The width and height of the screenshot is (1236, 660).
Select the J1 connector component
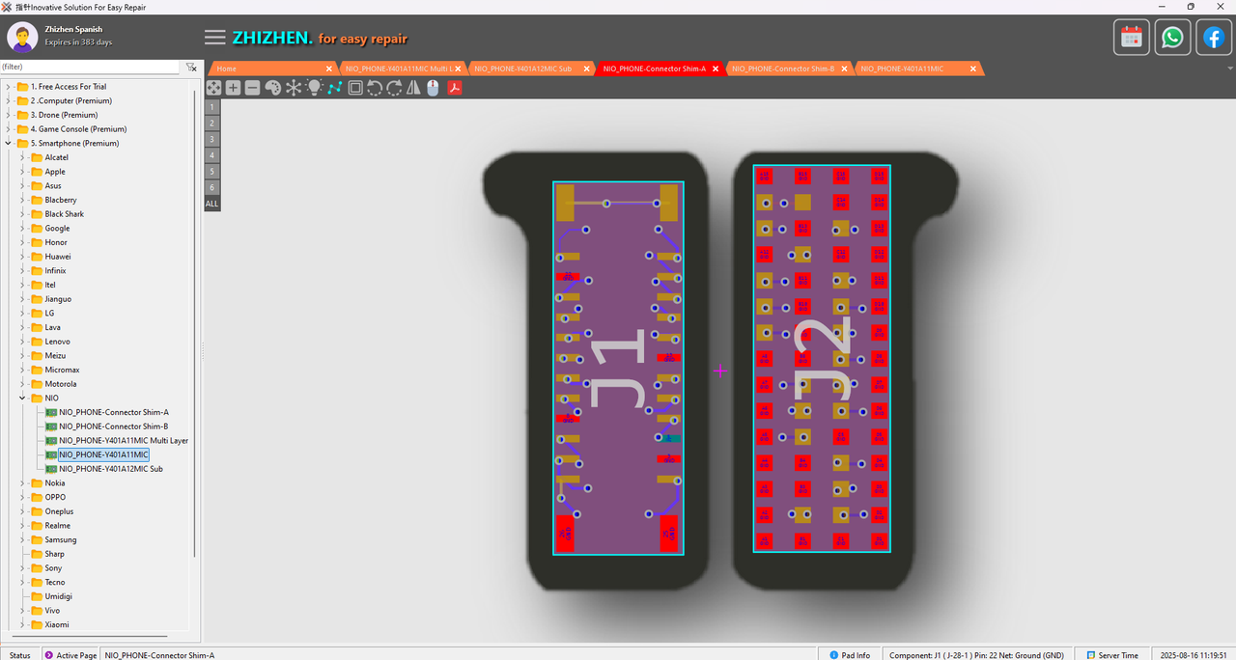[x=618, y=368]
